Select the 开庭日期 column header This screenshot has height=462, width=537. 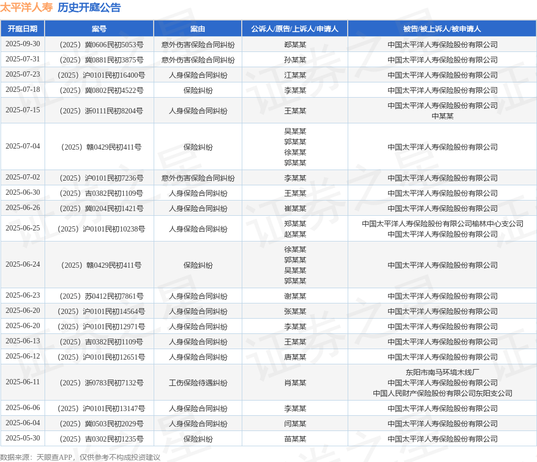(x=23, y=29)
